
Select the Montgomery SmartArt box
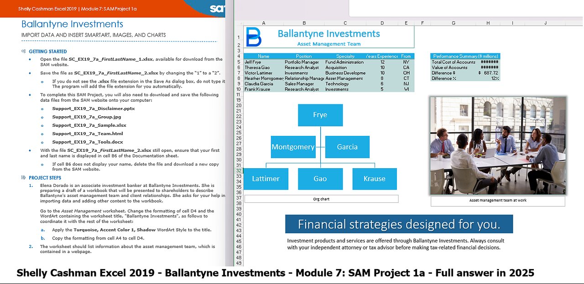coord(293,147)
